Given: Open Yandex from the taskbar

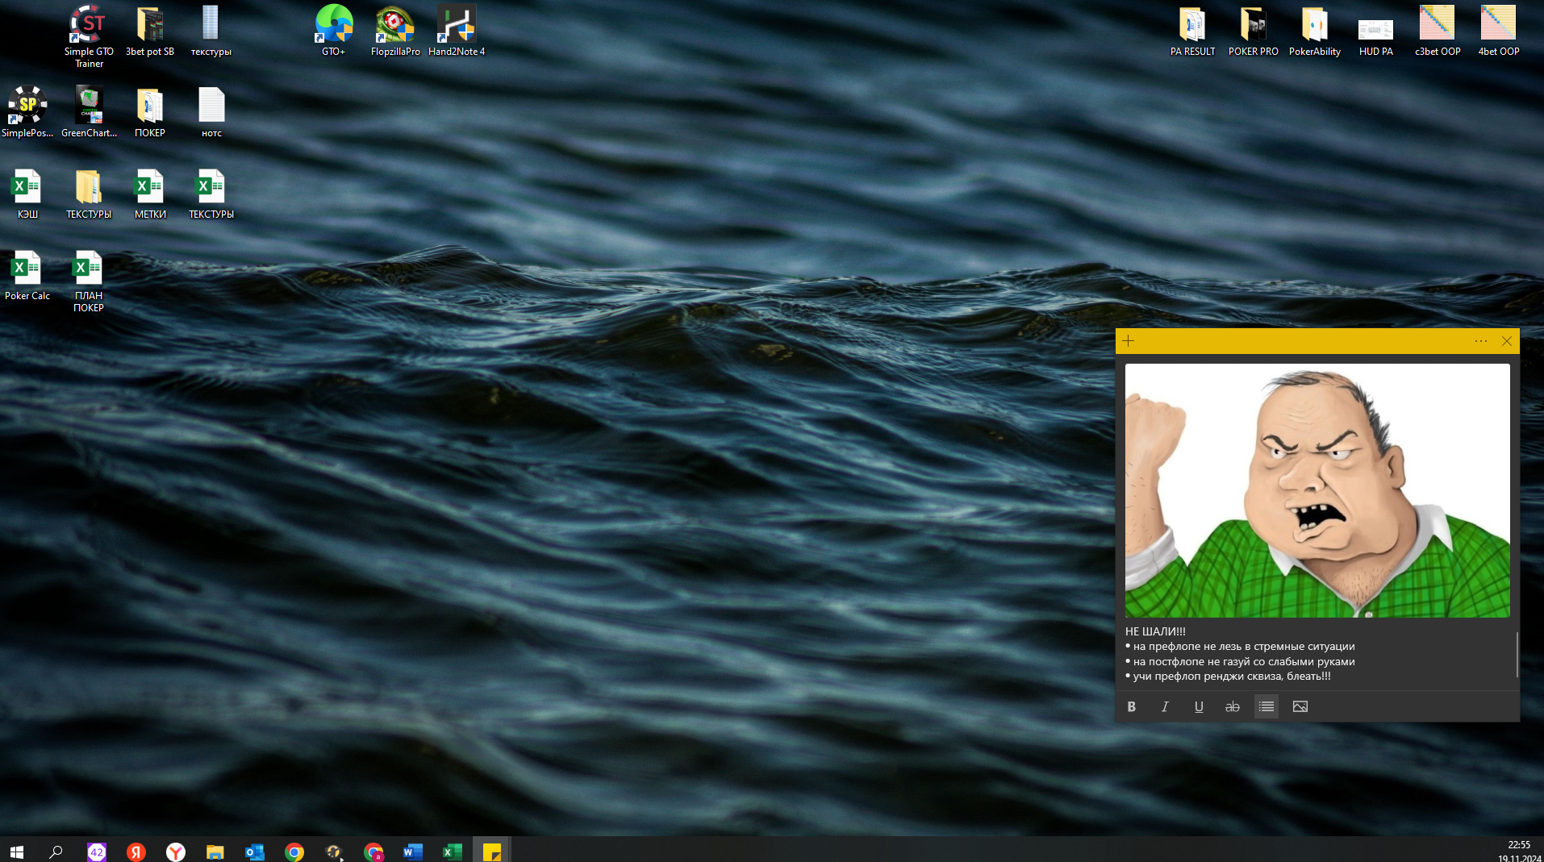Looking at the screenshot, I should point(136,852).
